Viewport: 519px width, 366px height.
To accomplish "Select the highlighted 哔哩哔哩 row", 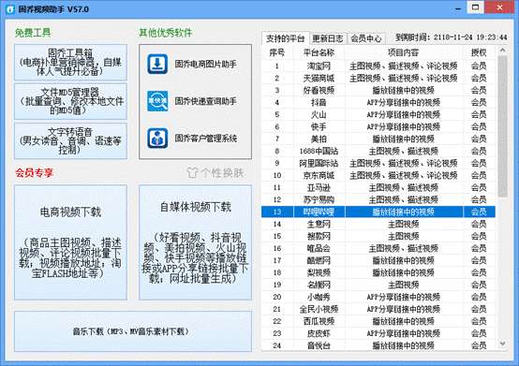I will pyautogui.click(x=378, y=212).
